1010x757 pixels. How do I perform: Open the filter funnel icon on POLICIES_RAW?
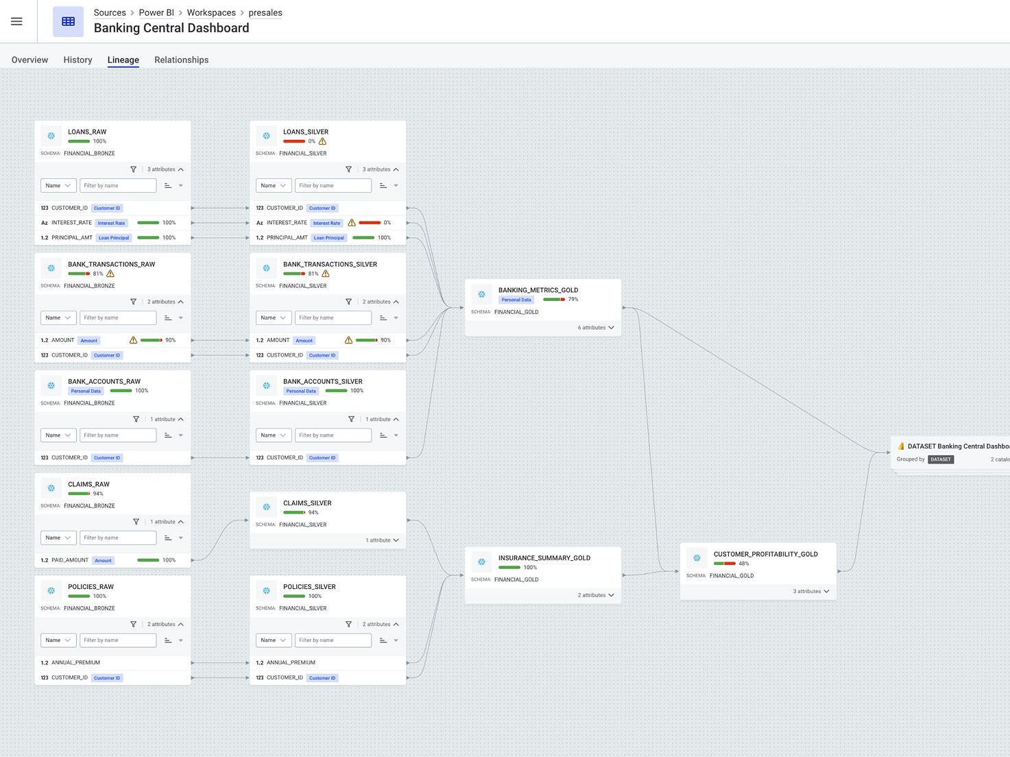134,624
